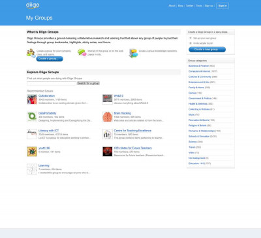The height and width of the screenshot is (238, 261).
Task: Browse the Education - K12 category
Action: [196, 163]
